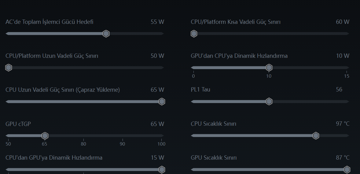
Task: Click the 90 tick label under GPU cTGP
Action: [x=122, y=144]
